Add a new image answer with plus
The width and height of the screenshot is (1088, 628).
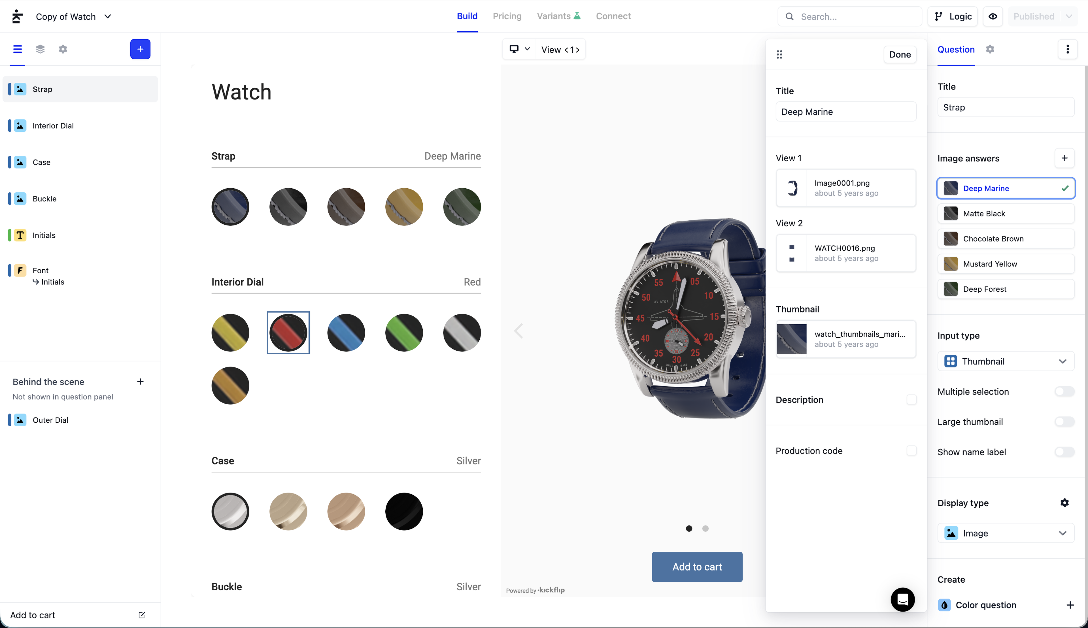[x=1064, y=158]
